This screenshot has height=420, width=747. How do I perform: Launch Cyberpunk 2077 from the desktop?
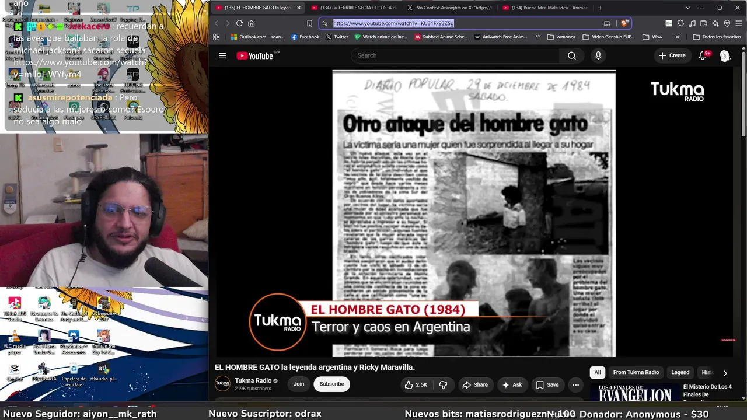(103, 310)
